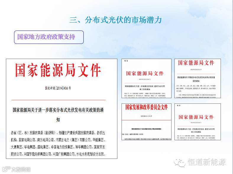This screenshot has width=233, height=174.
Task: Click the thumbnail heading about 分布式光伏发电应用示范区建设
Action: coord(196,79)
